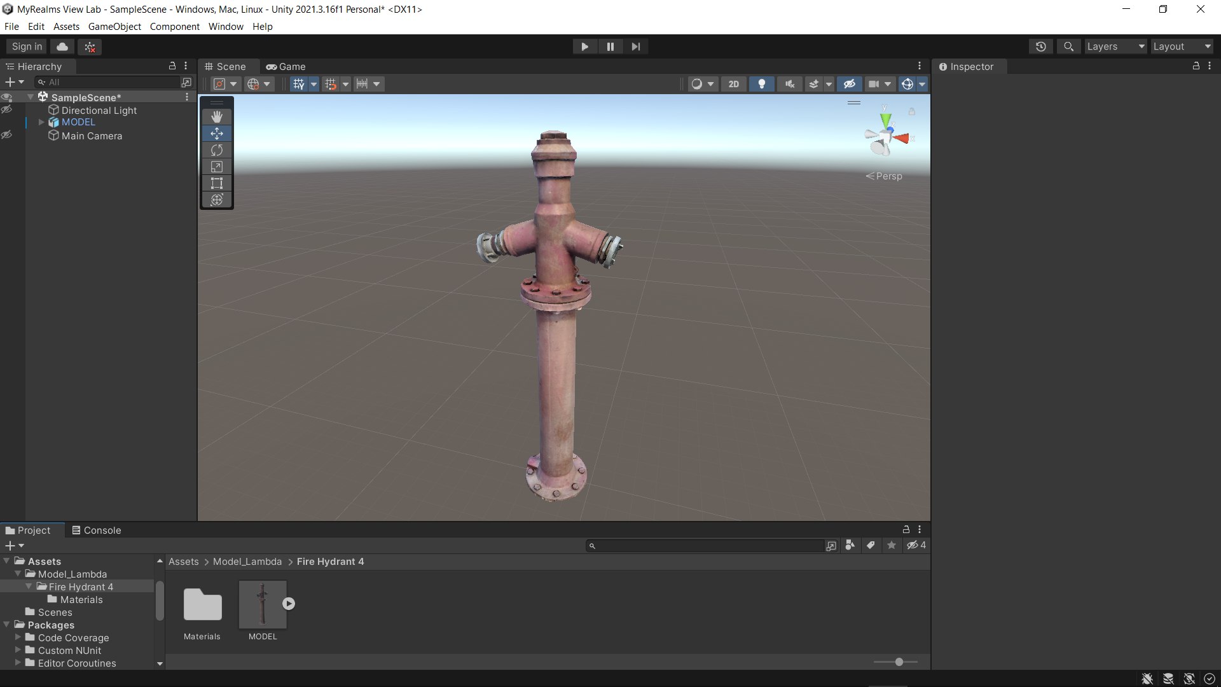The height and width of the screenshot is (687, 1221).
Task: Select the Move tool
Action: click(217, 134)
